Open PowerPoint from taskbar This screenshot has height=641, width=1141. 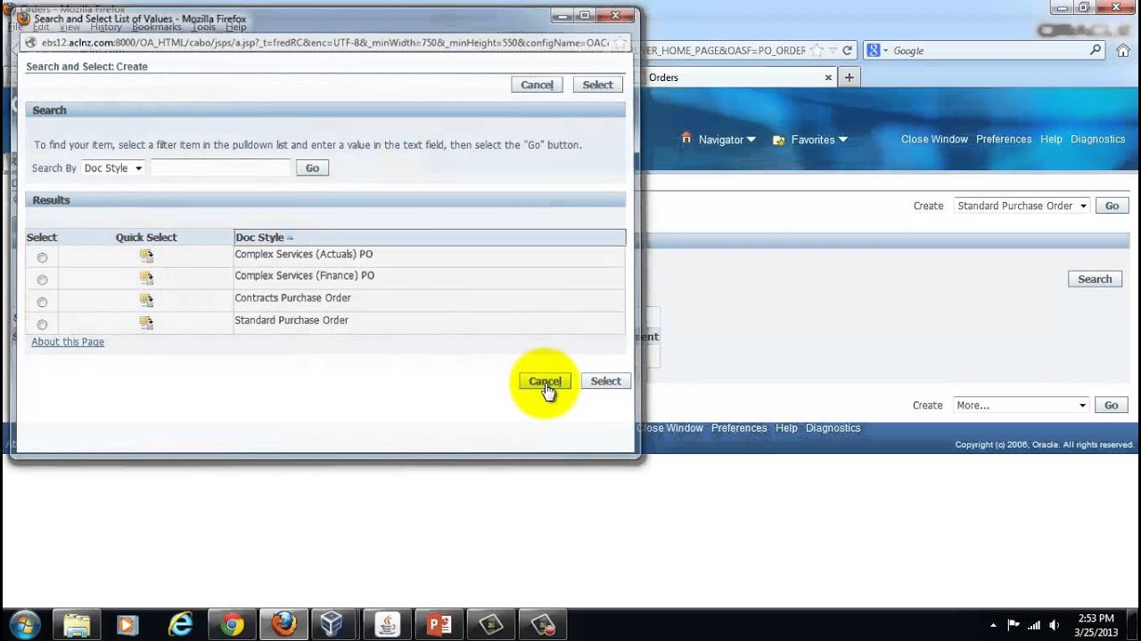(x=439, y=625)
